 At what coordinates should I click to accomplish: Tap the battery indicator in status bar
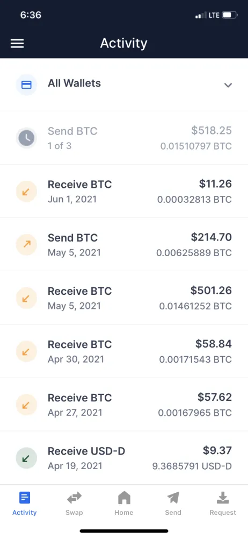point(230,15)
